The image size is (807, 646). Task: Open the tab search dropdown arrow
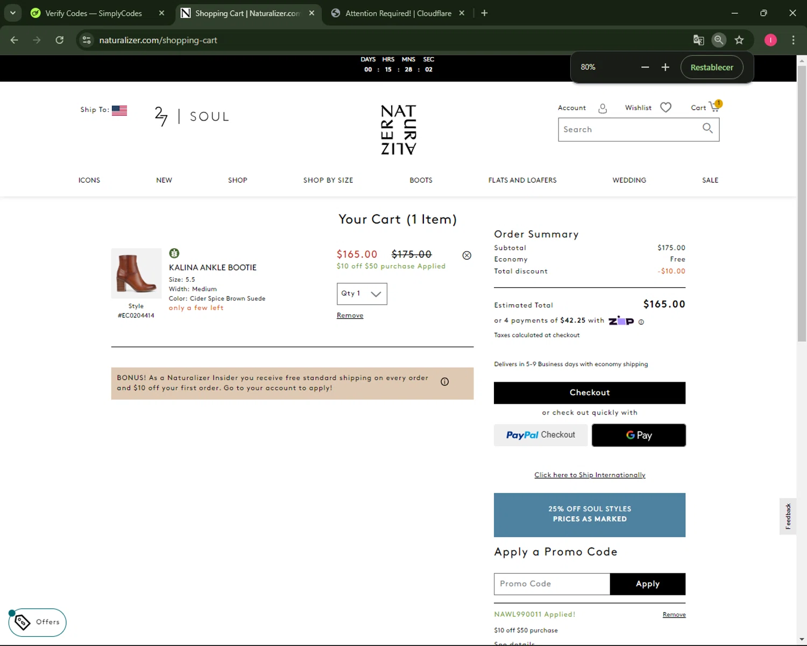13,13
